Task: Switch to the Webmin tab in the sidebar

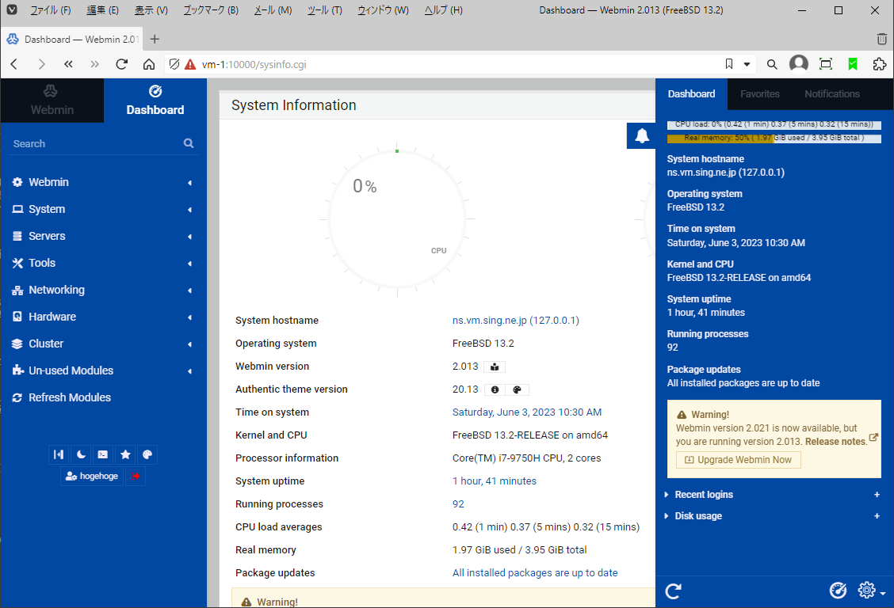Action: click(x=52, y=101)
